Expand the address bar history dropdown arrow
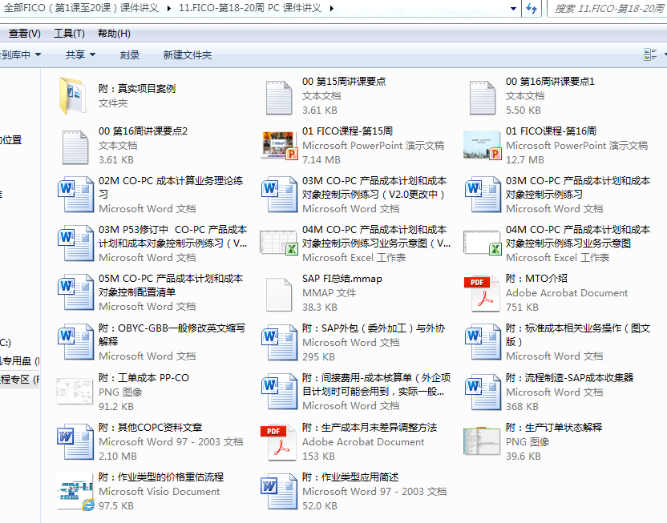The width and height of the screenshot is (667, 523). tap(513, 8)
